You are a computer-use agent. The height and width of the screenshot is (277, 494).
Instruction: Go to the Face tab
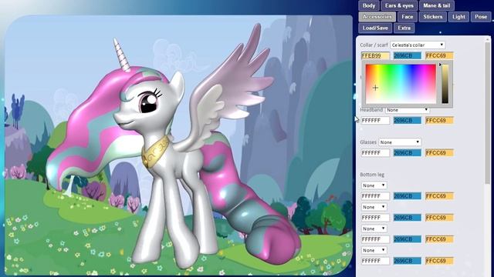408,17
